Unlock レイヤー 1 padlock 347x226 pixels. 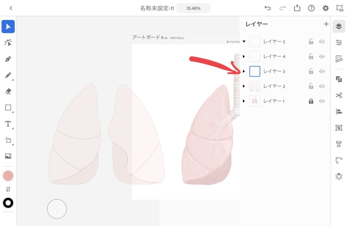[x=311, y=101]
